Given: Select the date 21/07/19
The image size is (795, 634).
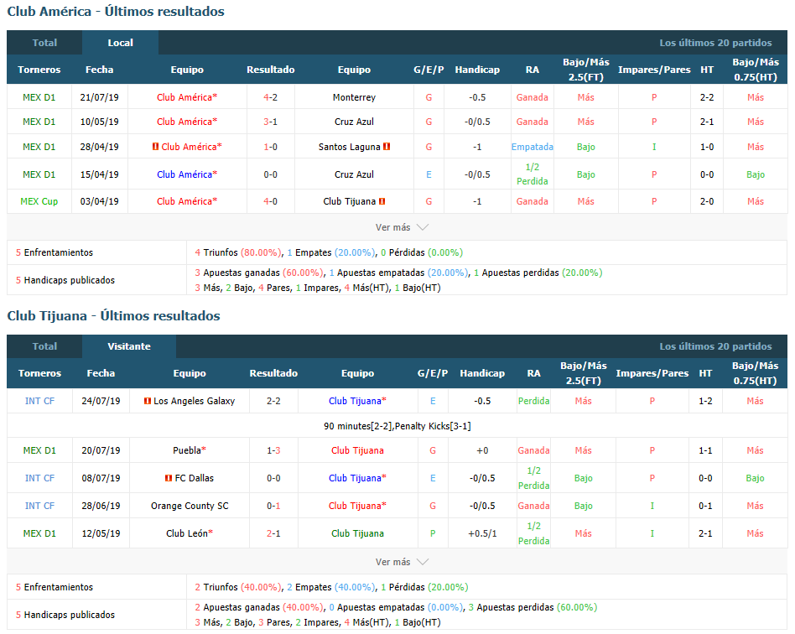Looking at the screenshot, I should 99,97.
